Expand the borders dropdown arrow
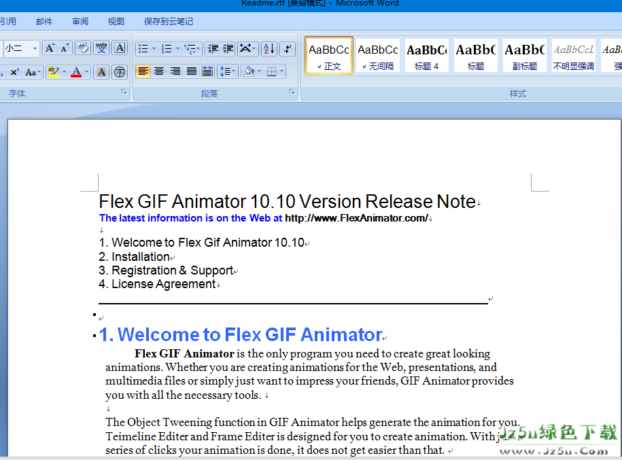The width and height of the screenshot is (622, 460). [x=282, y=71]
